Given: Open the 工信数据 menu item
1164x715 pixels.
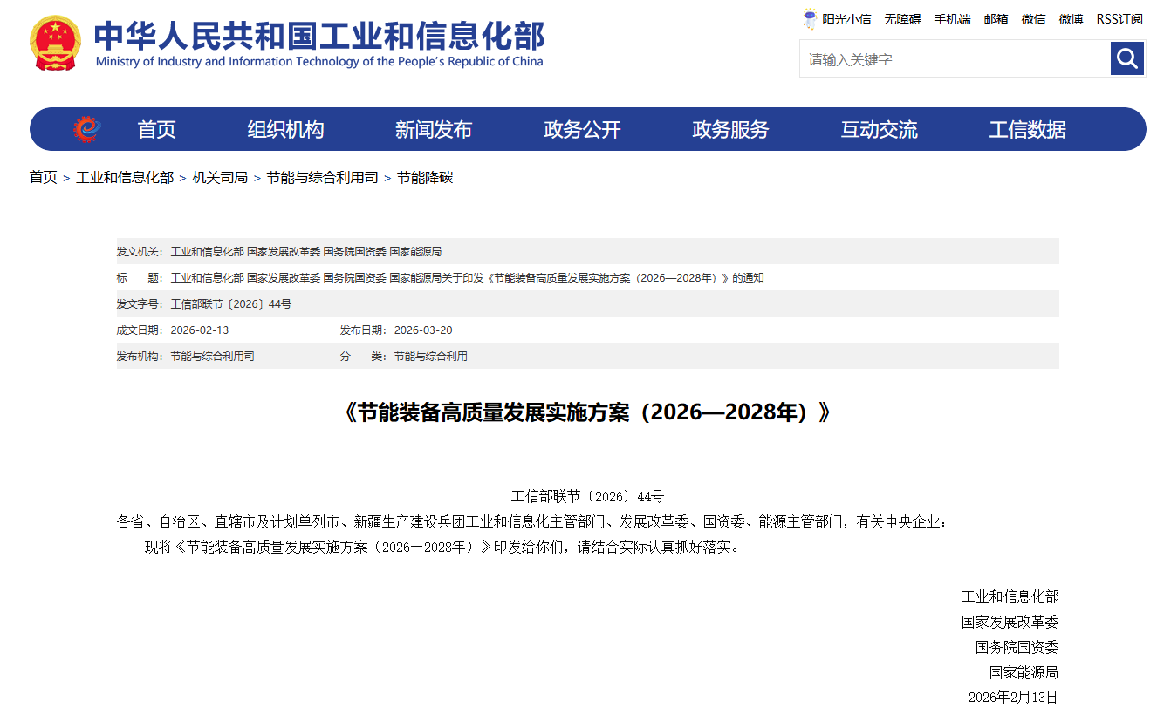Looking at the screenshot, I should 1027,130.
